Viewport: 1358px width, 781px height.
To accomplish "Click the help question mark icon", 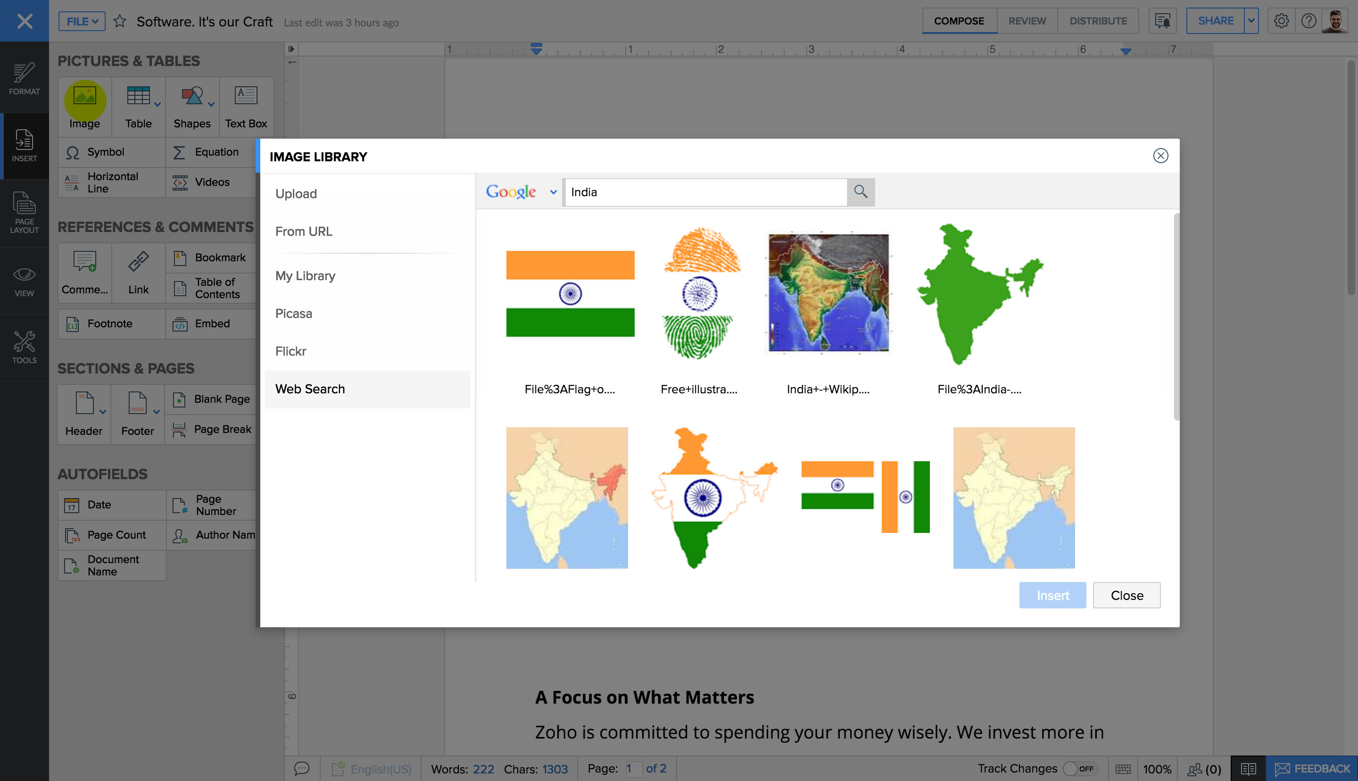I will (1308, 21).
